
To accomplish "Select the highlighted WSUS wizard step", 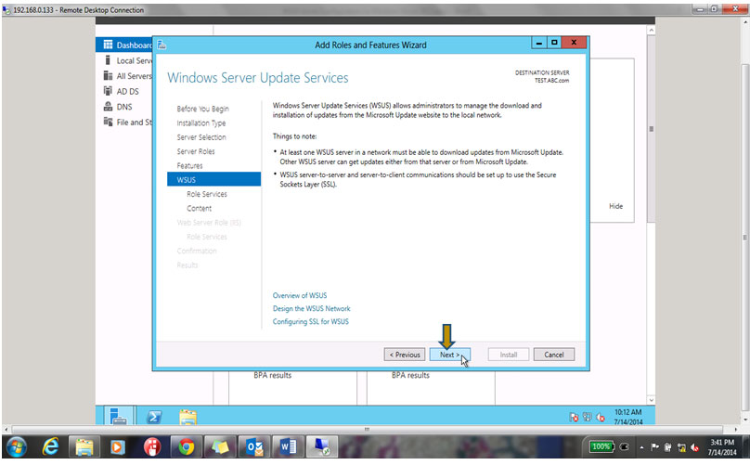I will pos(213,179).
